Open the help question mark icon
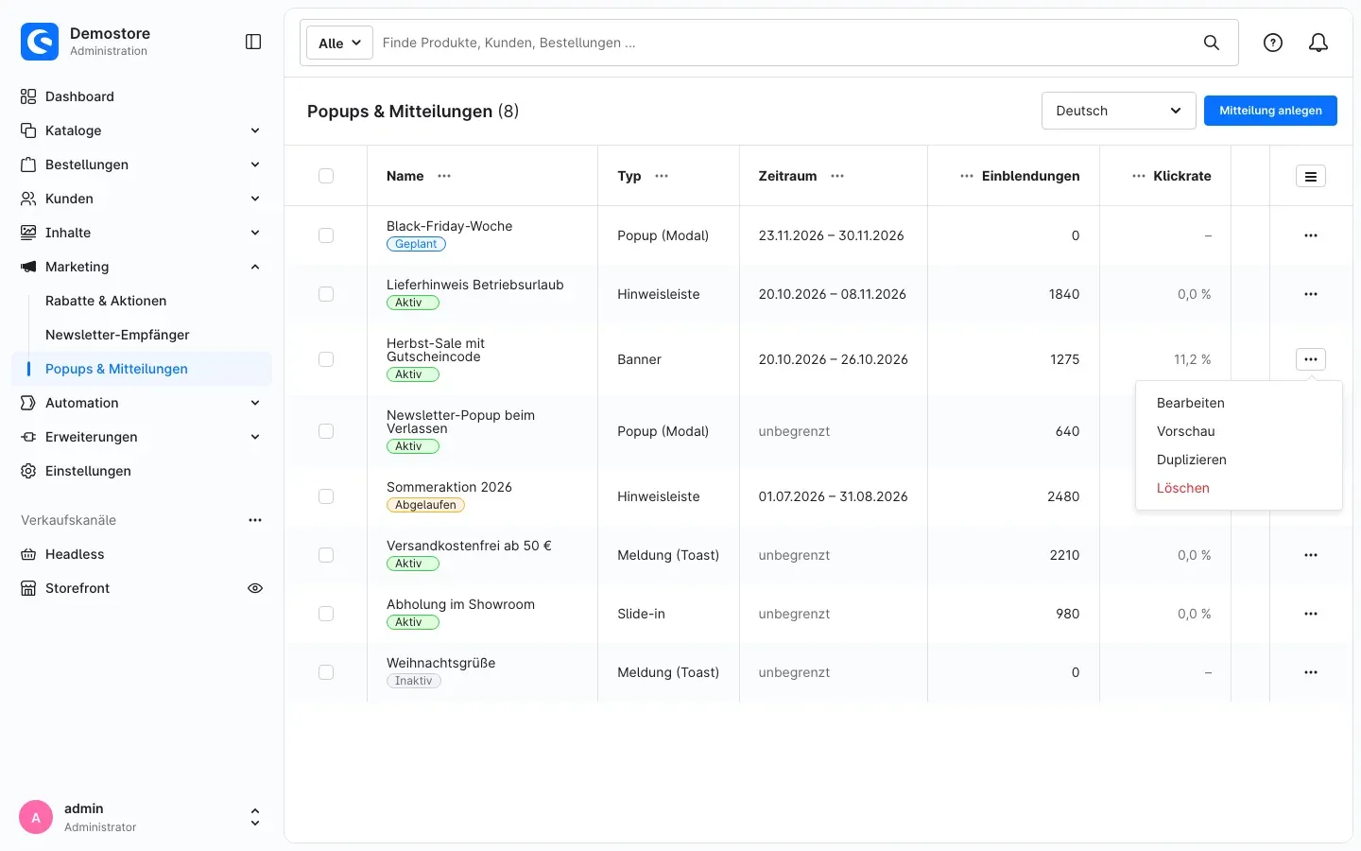1361x851 pixels. point(1273,43)
